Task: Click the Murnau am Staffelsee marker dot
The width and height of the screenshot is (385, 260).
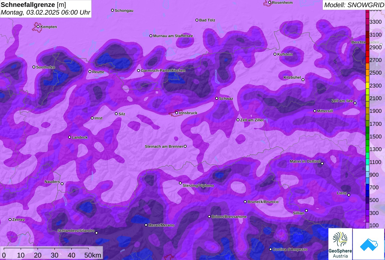Action: click(x=151, y=36)
